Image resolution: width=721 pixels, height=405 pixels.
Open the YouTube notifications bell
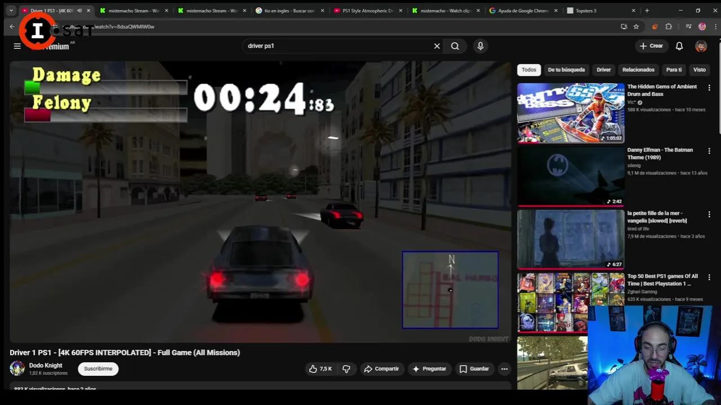[679, 46]
